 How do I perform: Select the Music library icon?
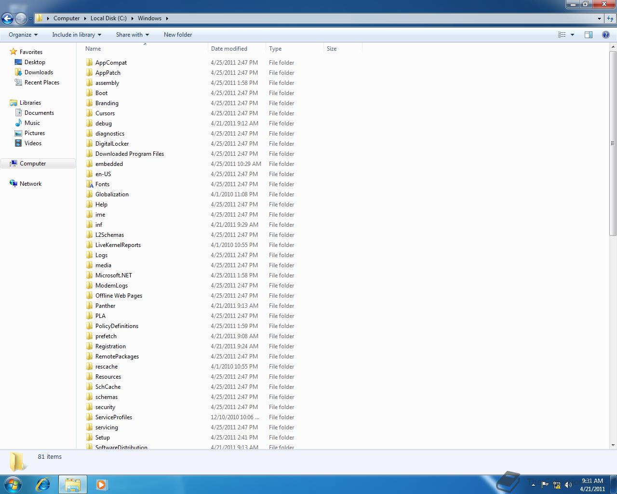click(18, 123)
